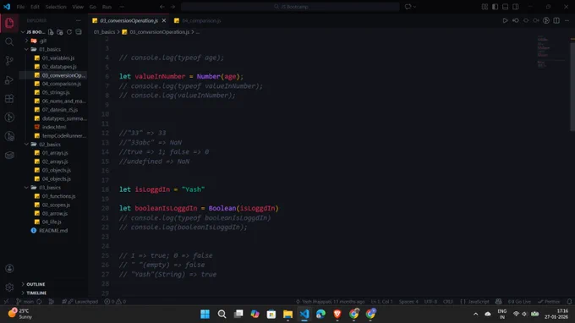Click CRLF end of line setting

[x=448, y=301]
